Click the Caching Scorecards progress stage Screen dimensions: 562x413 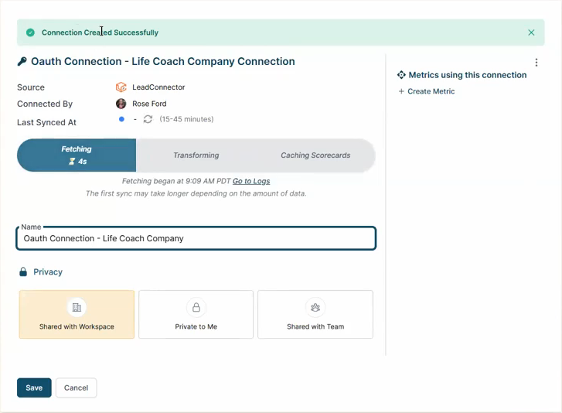tap(315, 155)
